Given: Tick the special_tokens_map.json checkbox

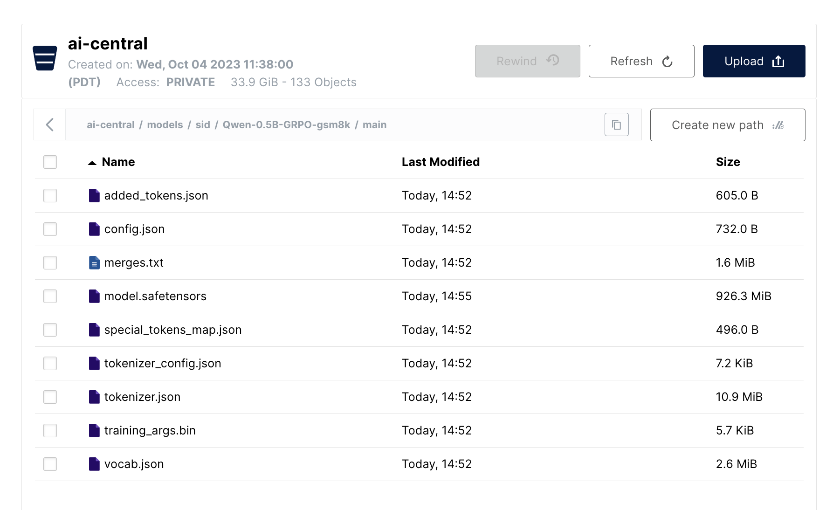Looking at the screenshot, I should 50,330.
